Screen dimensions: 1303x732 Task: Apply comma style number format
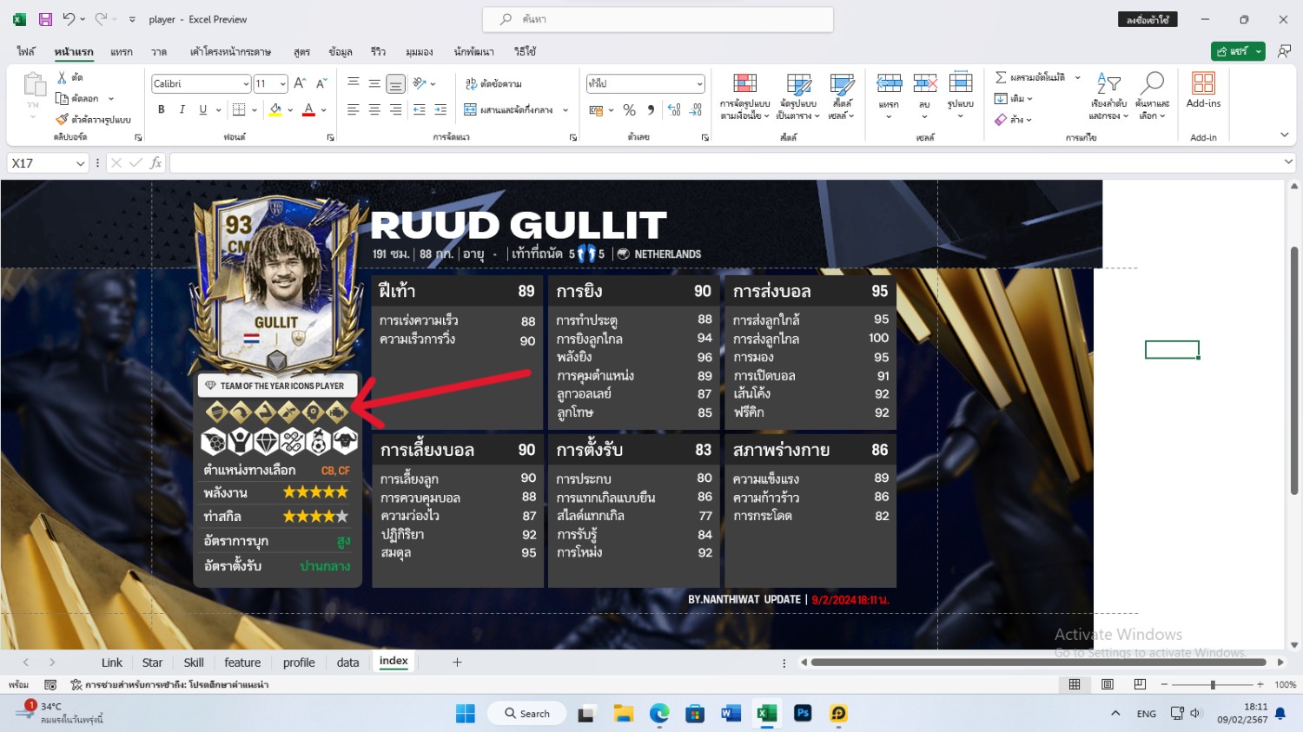[x=651, y=109]
